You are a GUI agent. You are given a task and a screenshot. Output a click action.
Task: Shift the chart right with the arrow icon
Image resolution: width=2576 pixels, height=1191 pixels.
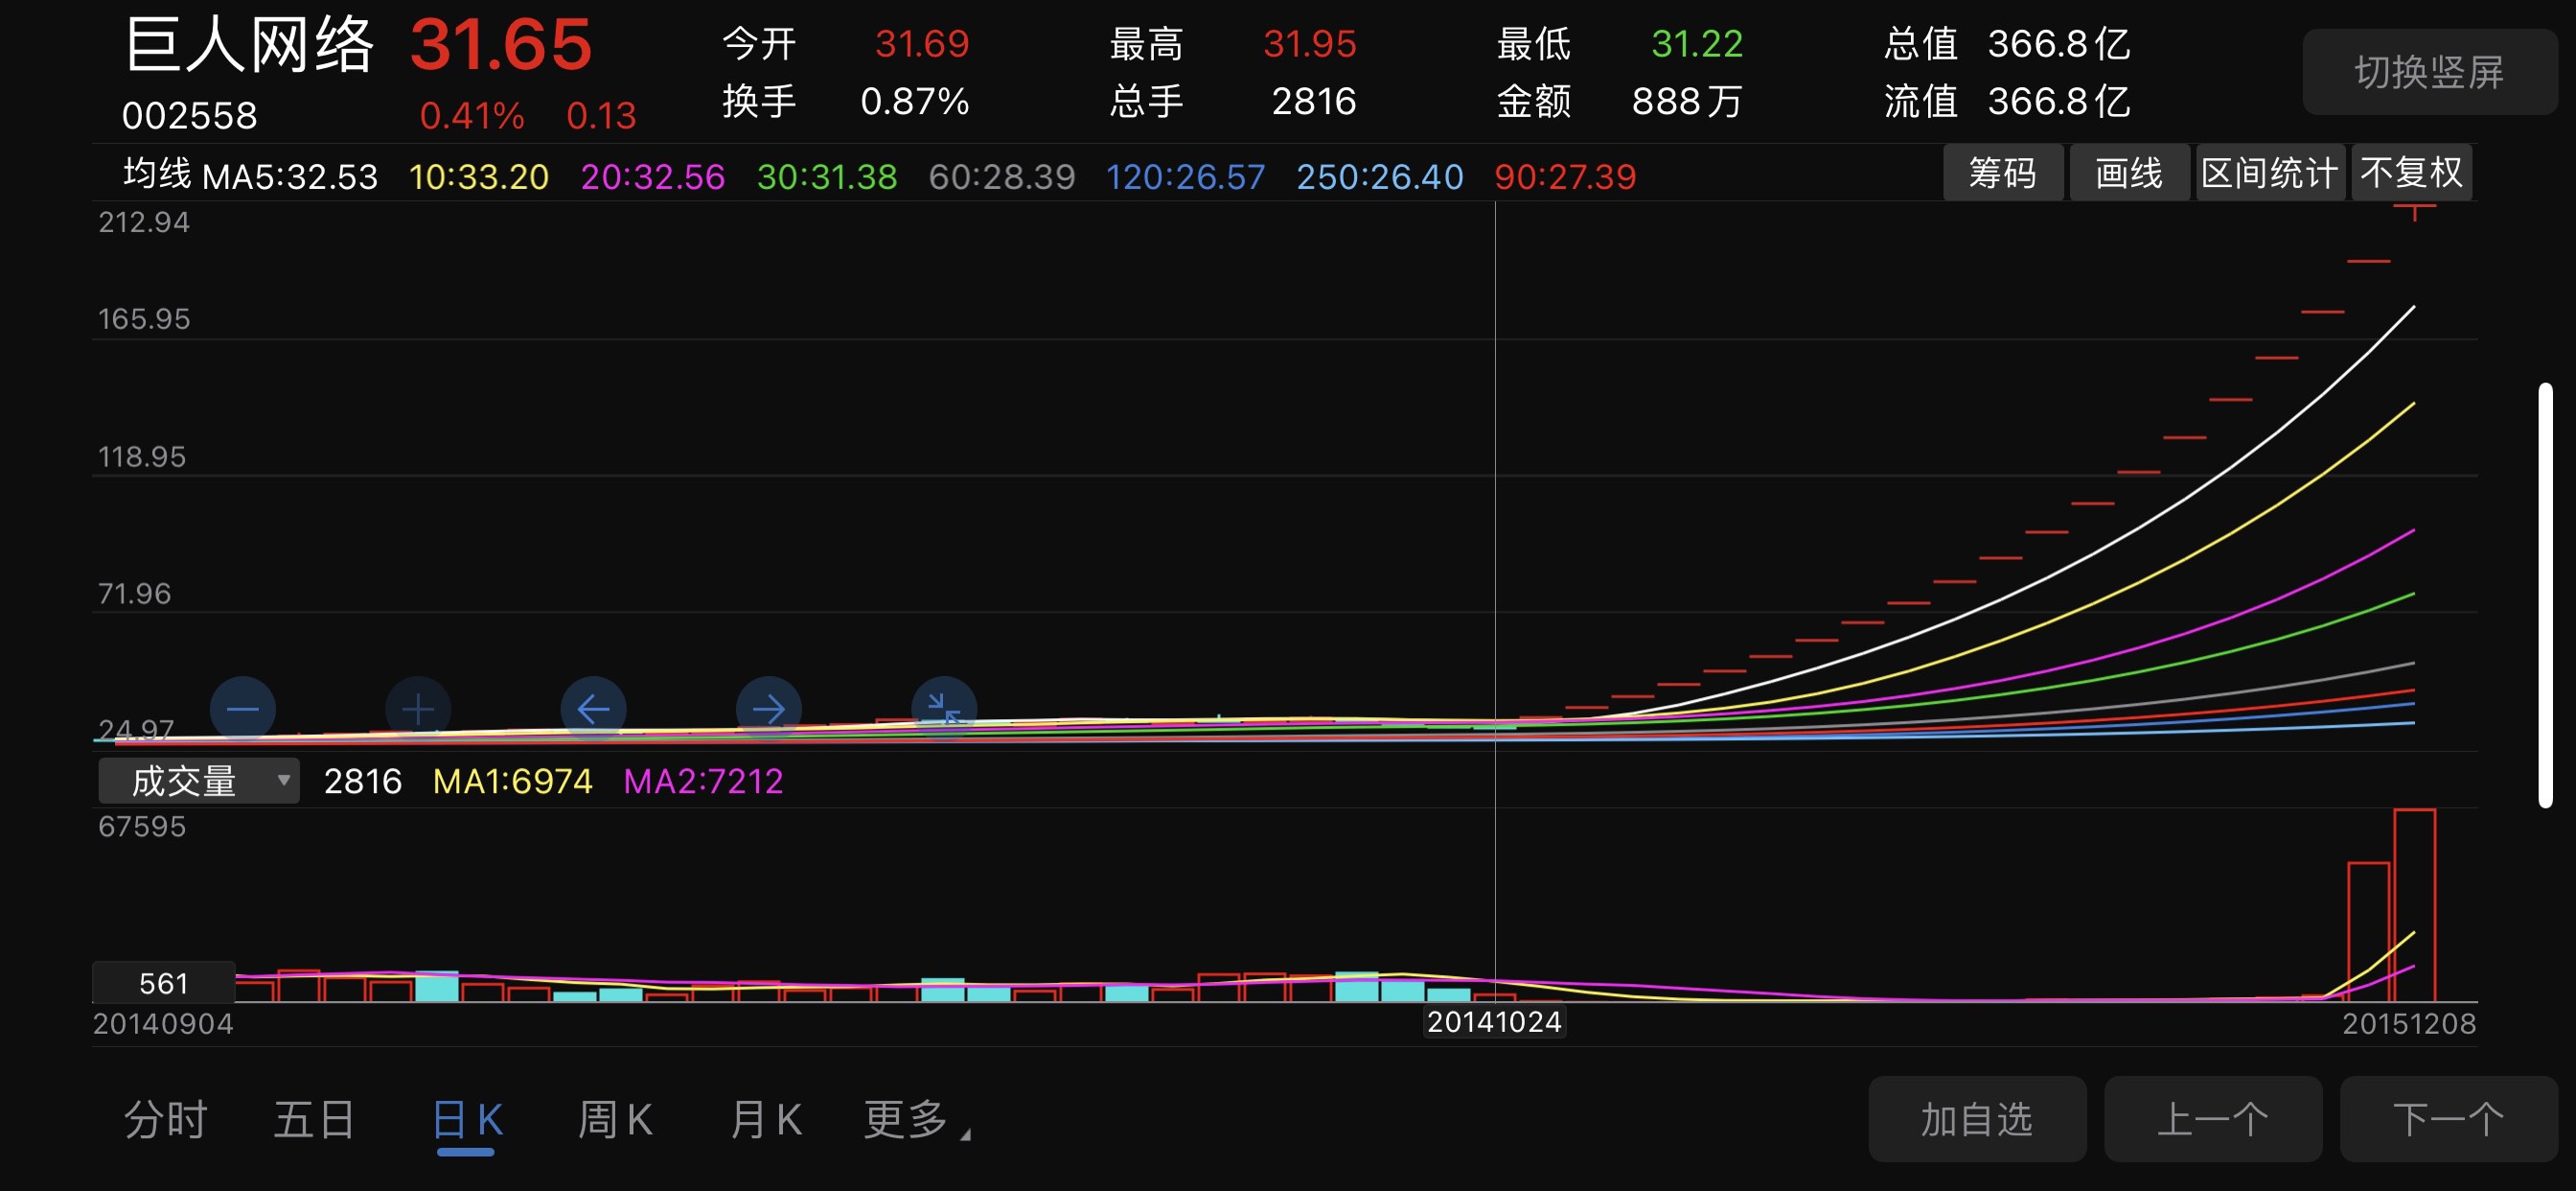pos(769,710)
